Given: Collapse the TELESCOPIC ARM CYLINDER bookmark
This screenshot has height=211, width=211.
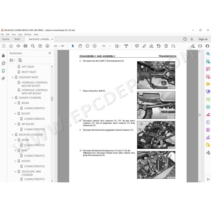Looking at the screenshot, I should pyautogui.click(x=15, y=172).
